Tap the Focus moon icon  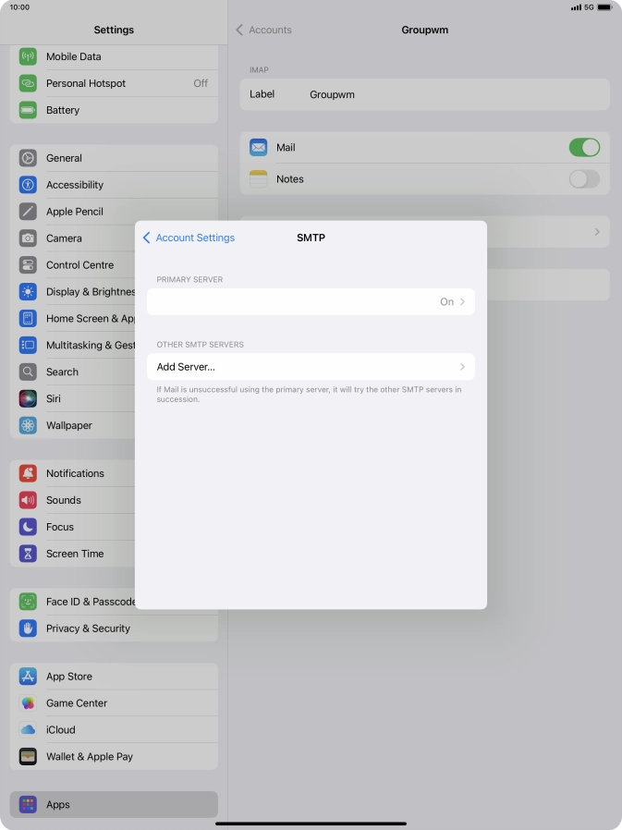[28, 527]
